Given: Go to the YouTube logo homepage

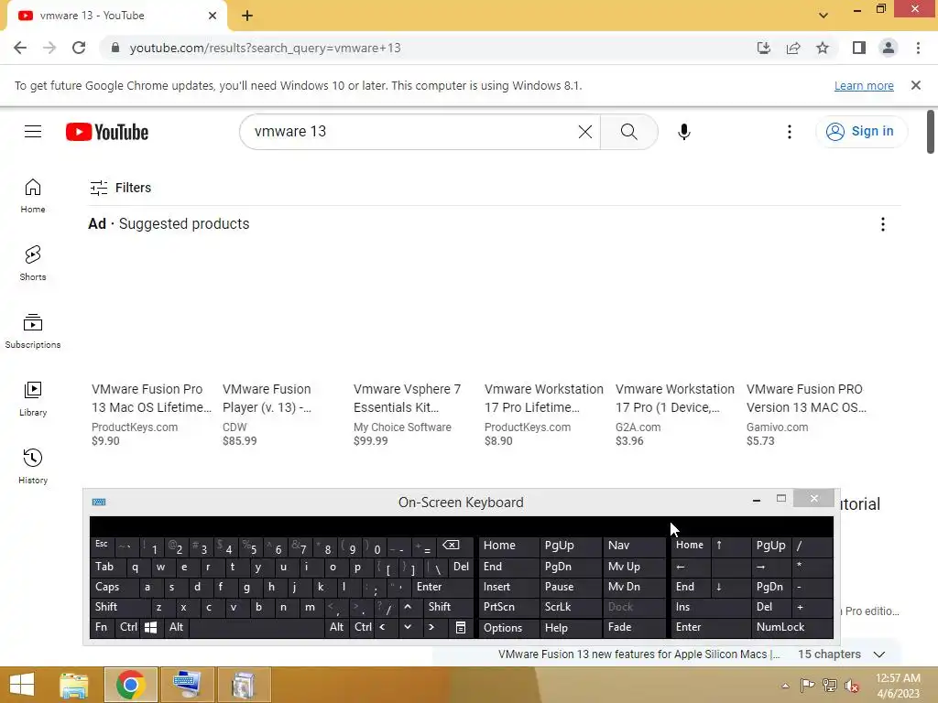Looking at the screenshot, I should 107,132.
